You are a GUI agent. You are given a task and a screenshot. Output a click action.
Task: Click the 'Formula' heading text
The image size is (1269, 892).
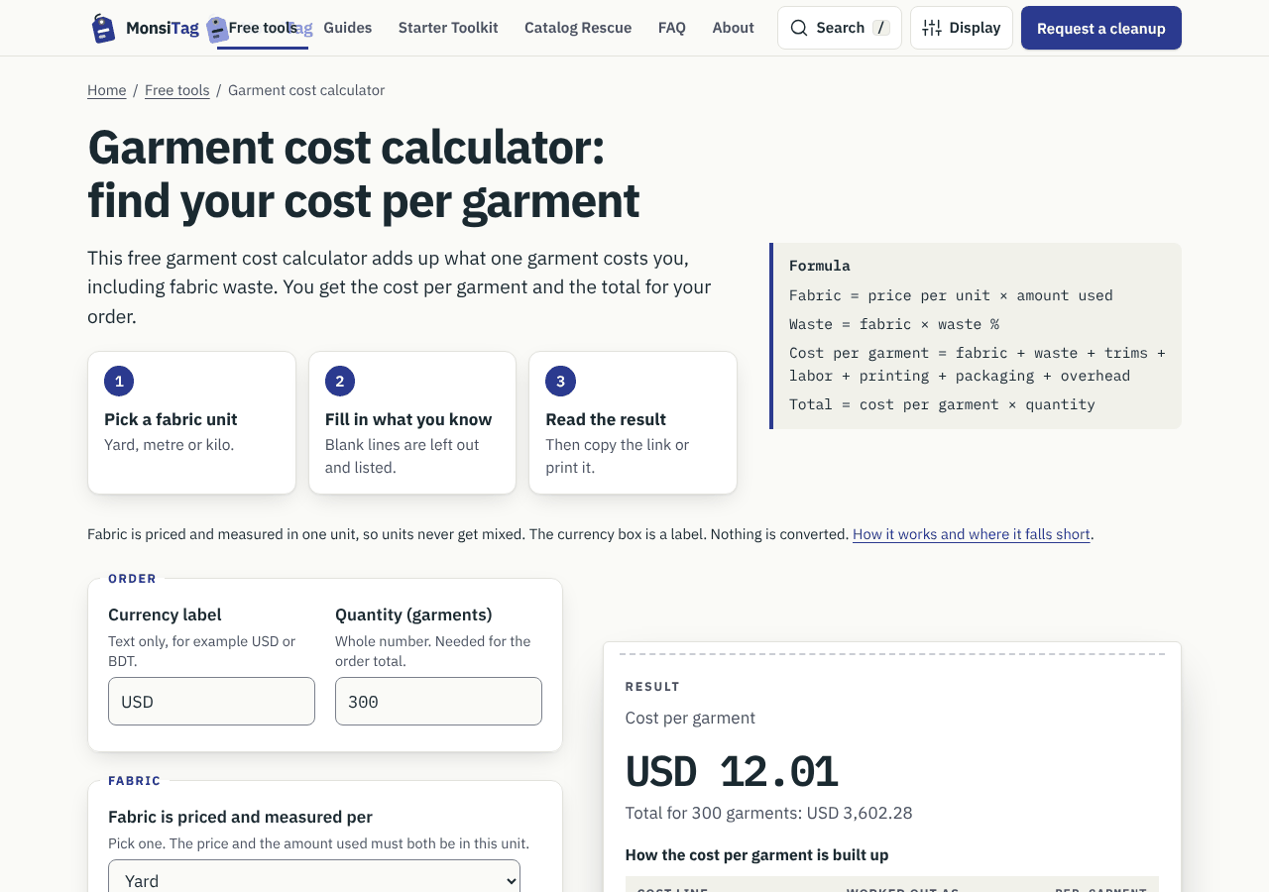[820, 266]
